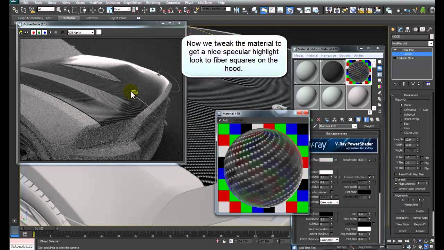
Task: Open the Utilities hammer panel icon
Action: point(430,30)
